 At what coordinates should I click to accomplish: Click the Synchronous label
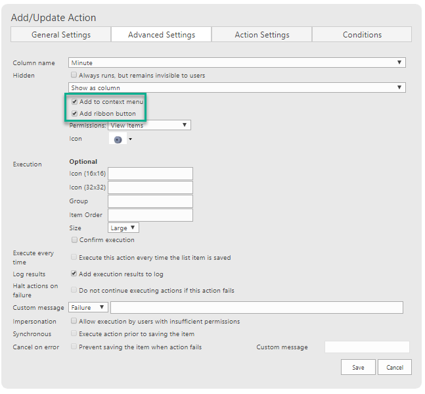point(32,334)
